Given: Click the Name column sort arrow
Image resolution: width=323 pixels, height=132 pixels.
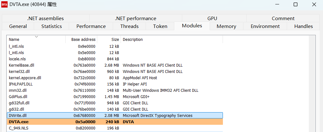Looking at the screenshot, I should pos(36,37).
